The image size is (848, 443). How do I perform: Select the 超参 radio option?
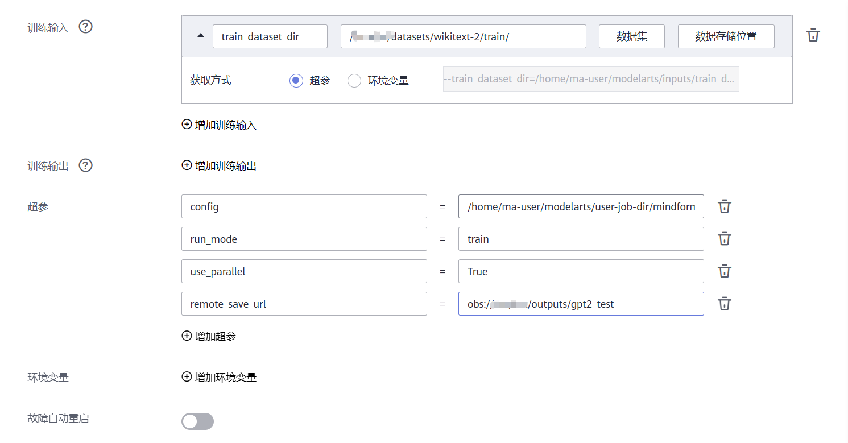[x=296, y=81]
